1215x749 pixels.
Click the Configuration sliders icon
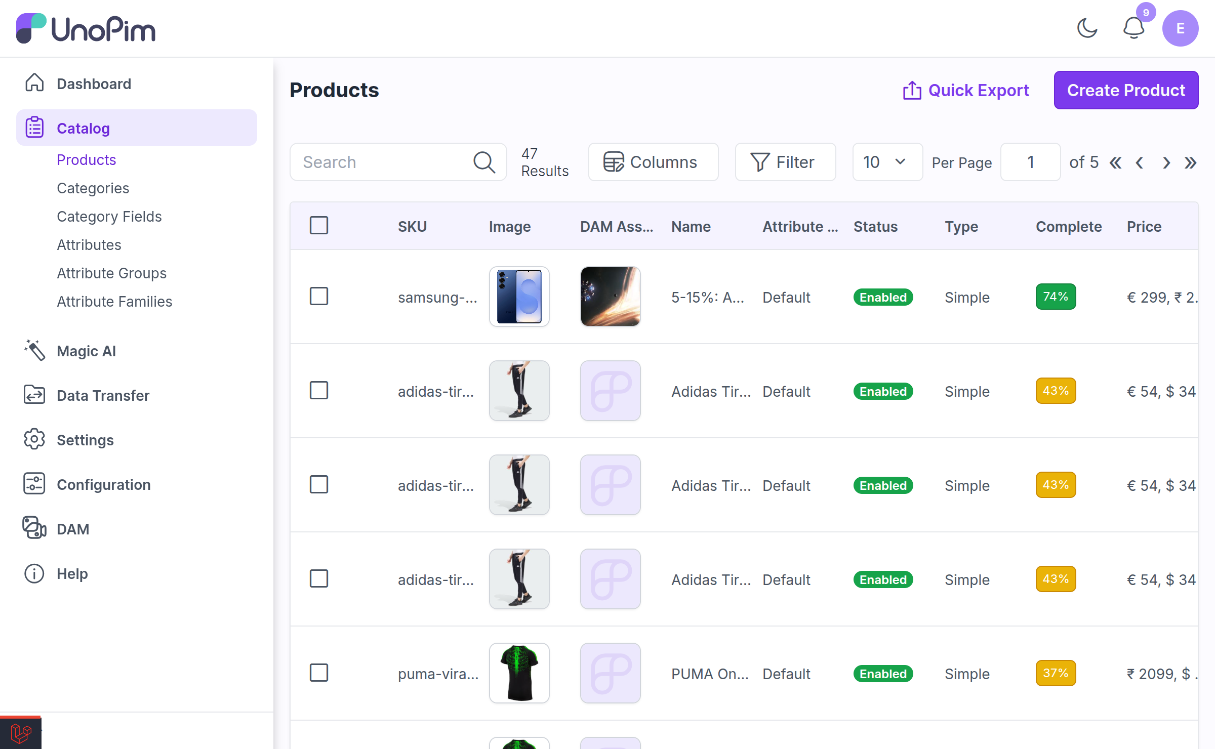point(34,484)
